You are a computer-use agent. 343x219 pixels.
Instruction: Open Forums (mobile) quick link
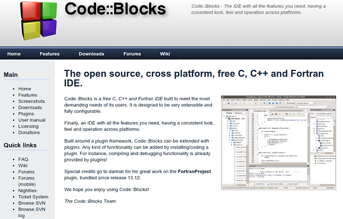coord(27,181)
